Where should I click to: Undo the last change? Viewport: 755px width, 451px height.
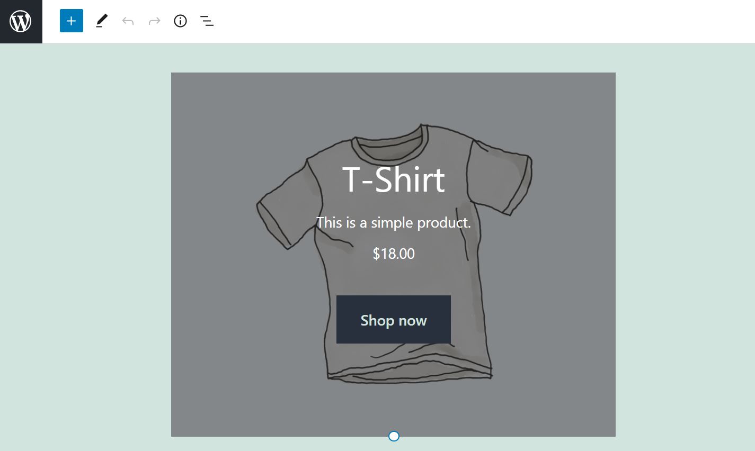128,21
